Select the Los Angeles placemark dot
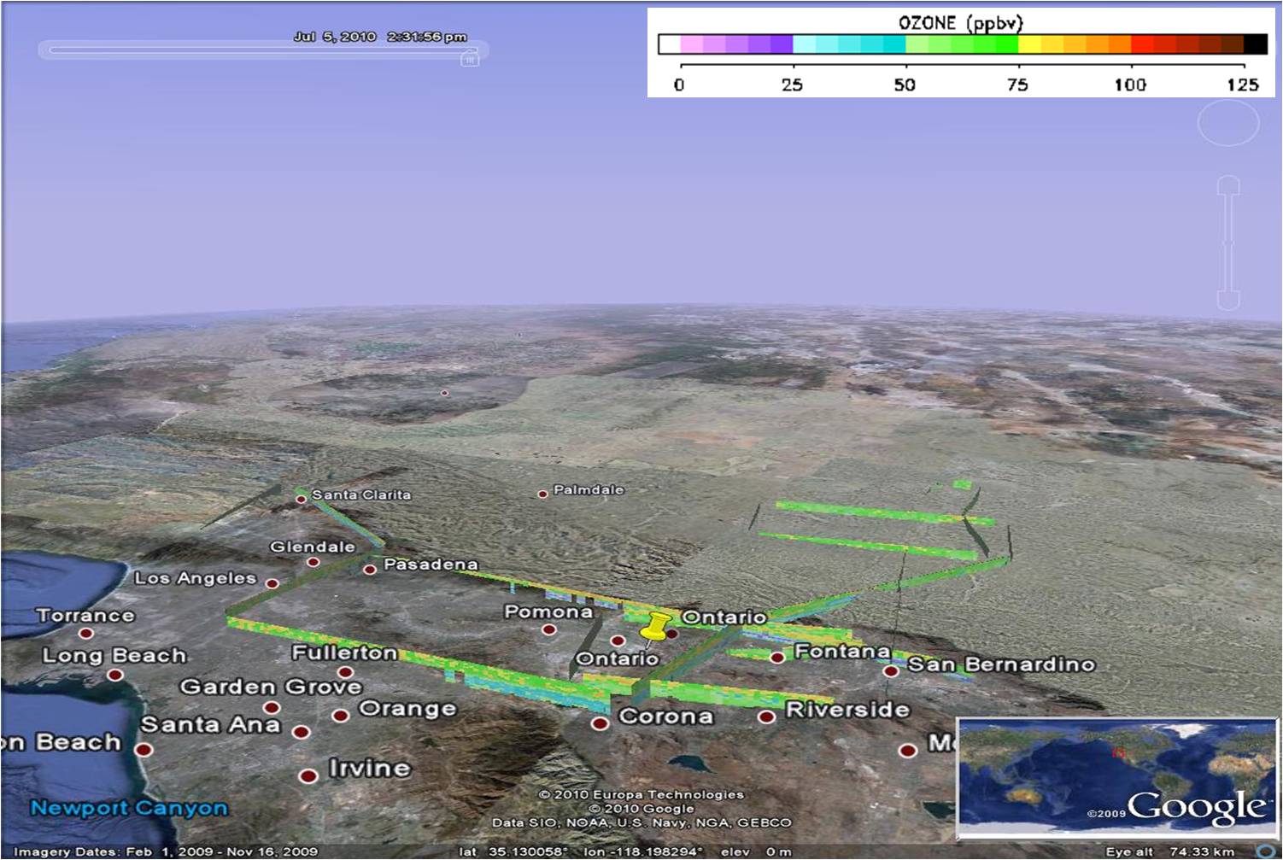 272,583
